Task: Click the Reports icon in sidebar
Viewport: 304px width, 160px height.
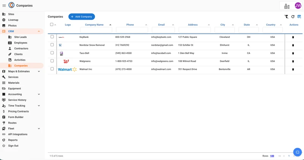Action: tap(4, 140)
